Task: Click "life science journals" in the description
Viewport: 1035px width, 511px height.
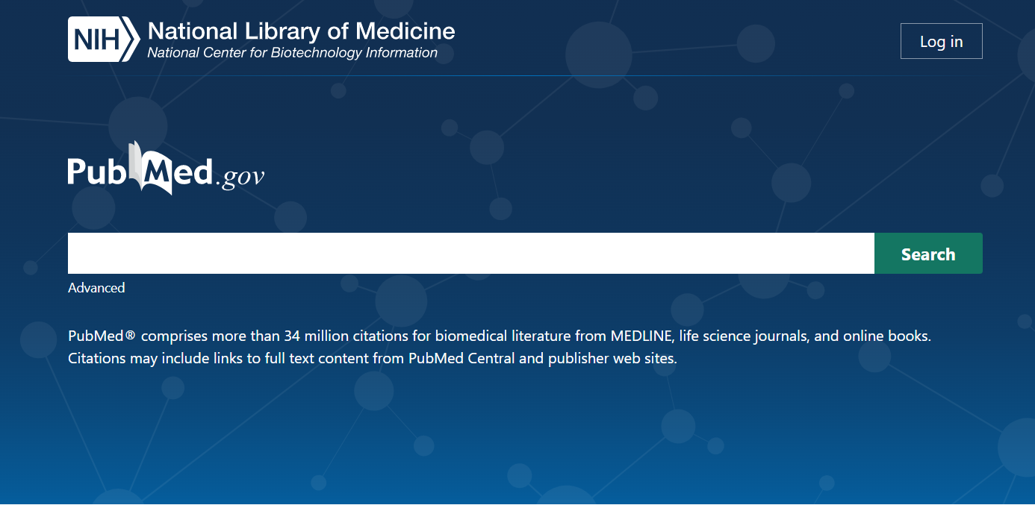Action: (743, 336)
